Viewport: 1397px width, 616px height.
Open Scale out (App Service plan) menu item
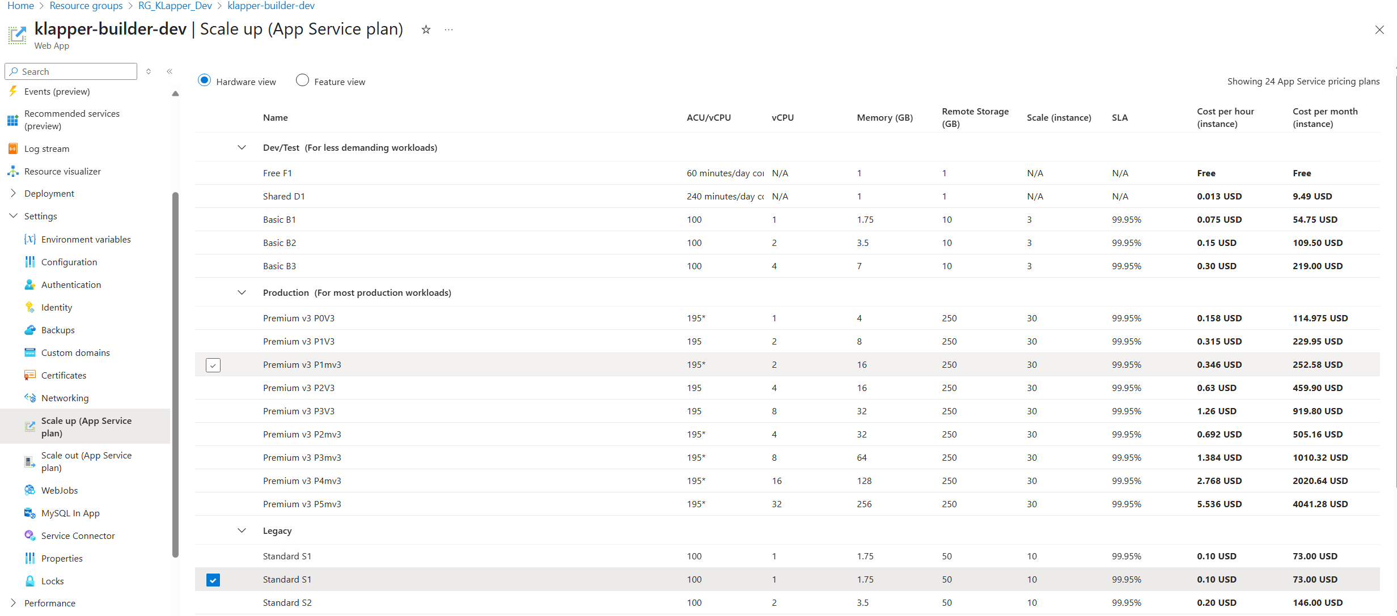click(86, 461)
